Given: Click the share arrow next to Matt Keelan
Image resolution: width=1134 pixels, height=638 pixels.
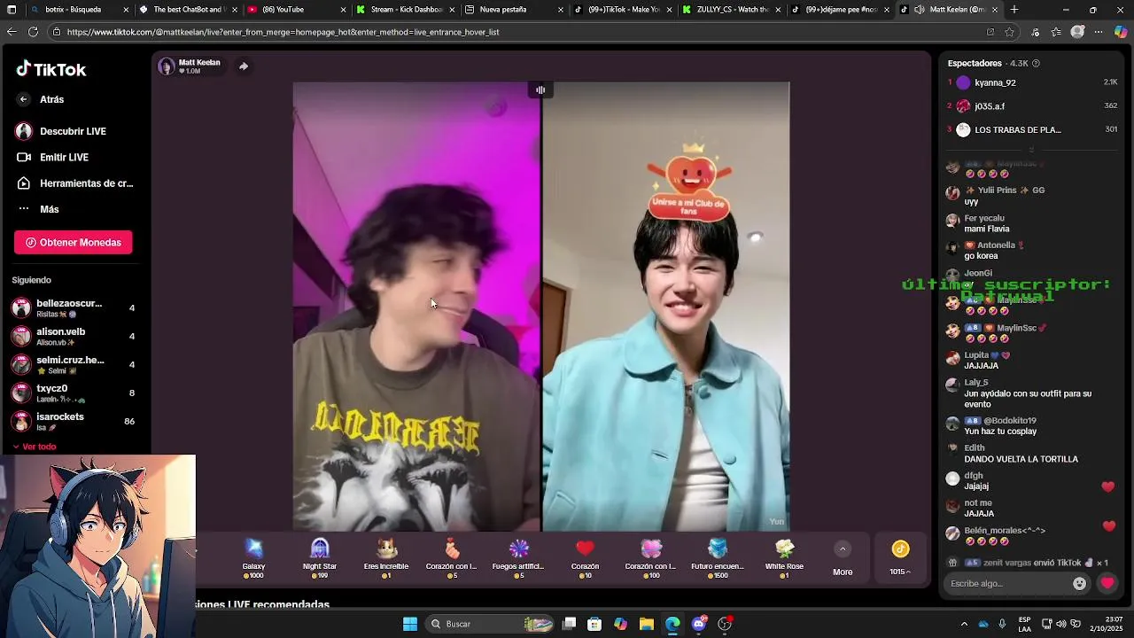Looking at the screenshot, I should tap(244, 66).
